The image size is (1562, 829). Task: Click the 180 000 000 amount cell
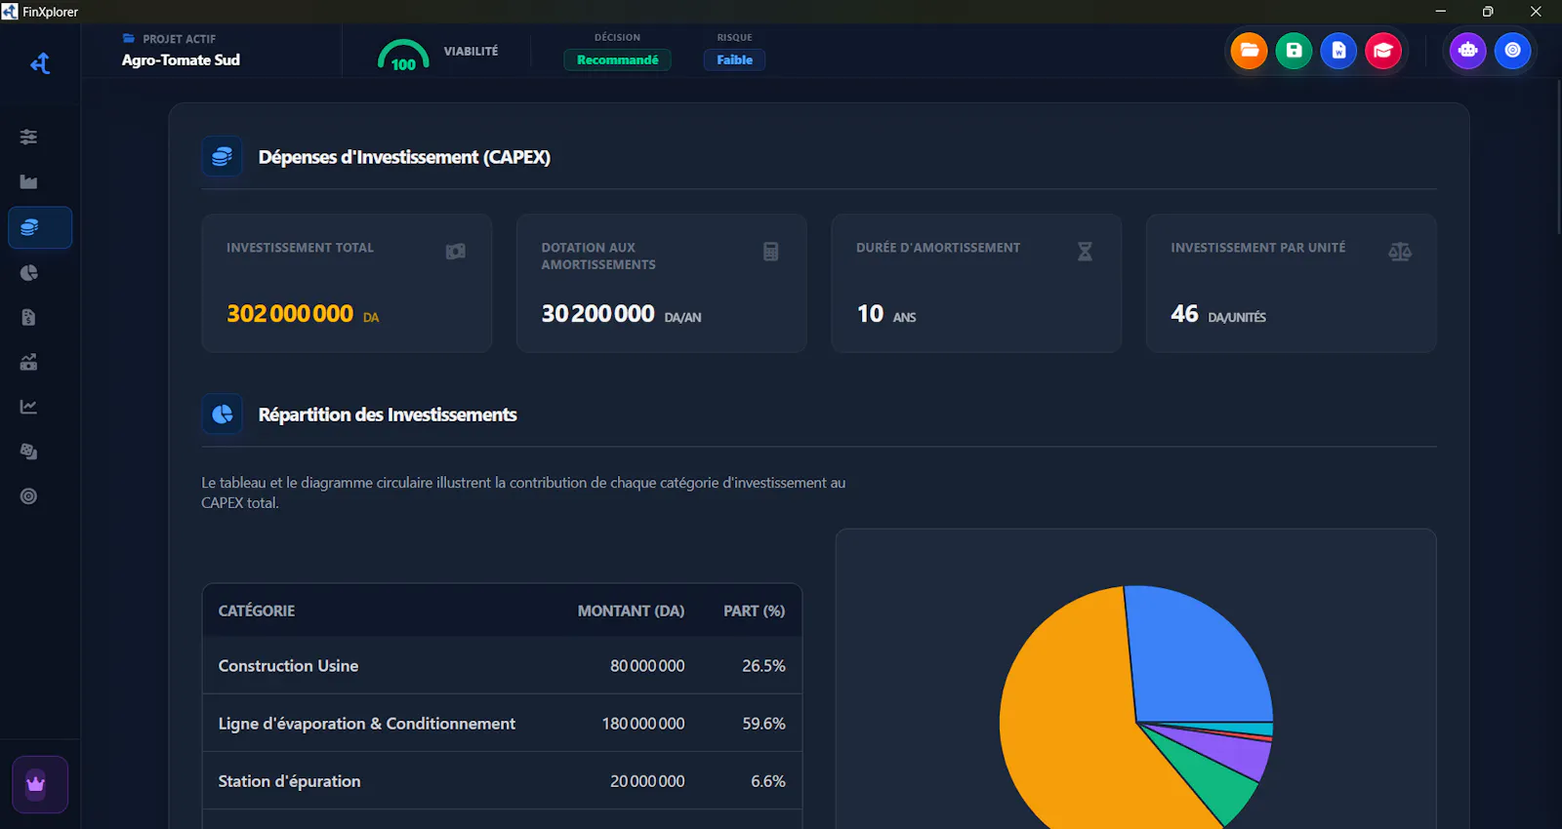(x=643, y=724)
